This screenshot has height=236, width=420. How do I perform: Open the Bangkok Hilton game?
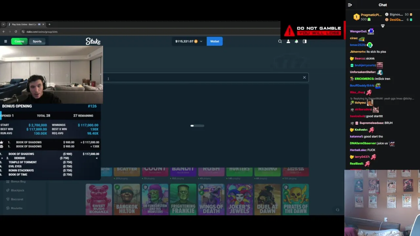(x=127, y=199)
